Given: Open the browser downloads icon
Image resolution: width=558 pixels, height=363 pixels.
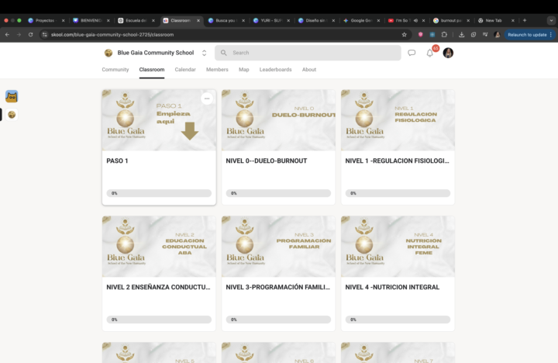Looking at the screenshot, I should 462,35.
